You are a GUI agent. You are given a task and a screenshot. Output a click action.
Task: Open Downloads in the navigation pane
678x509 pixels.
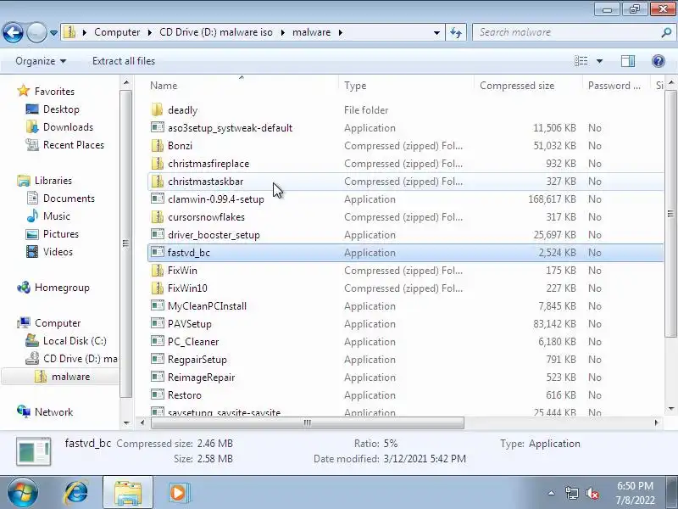tap(68, 127)
